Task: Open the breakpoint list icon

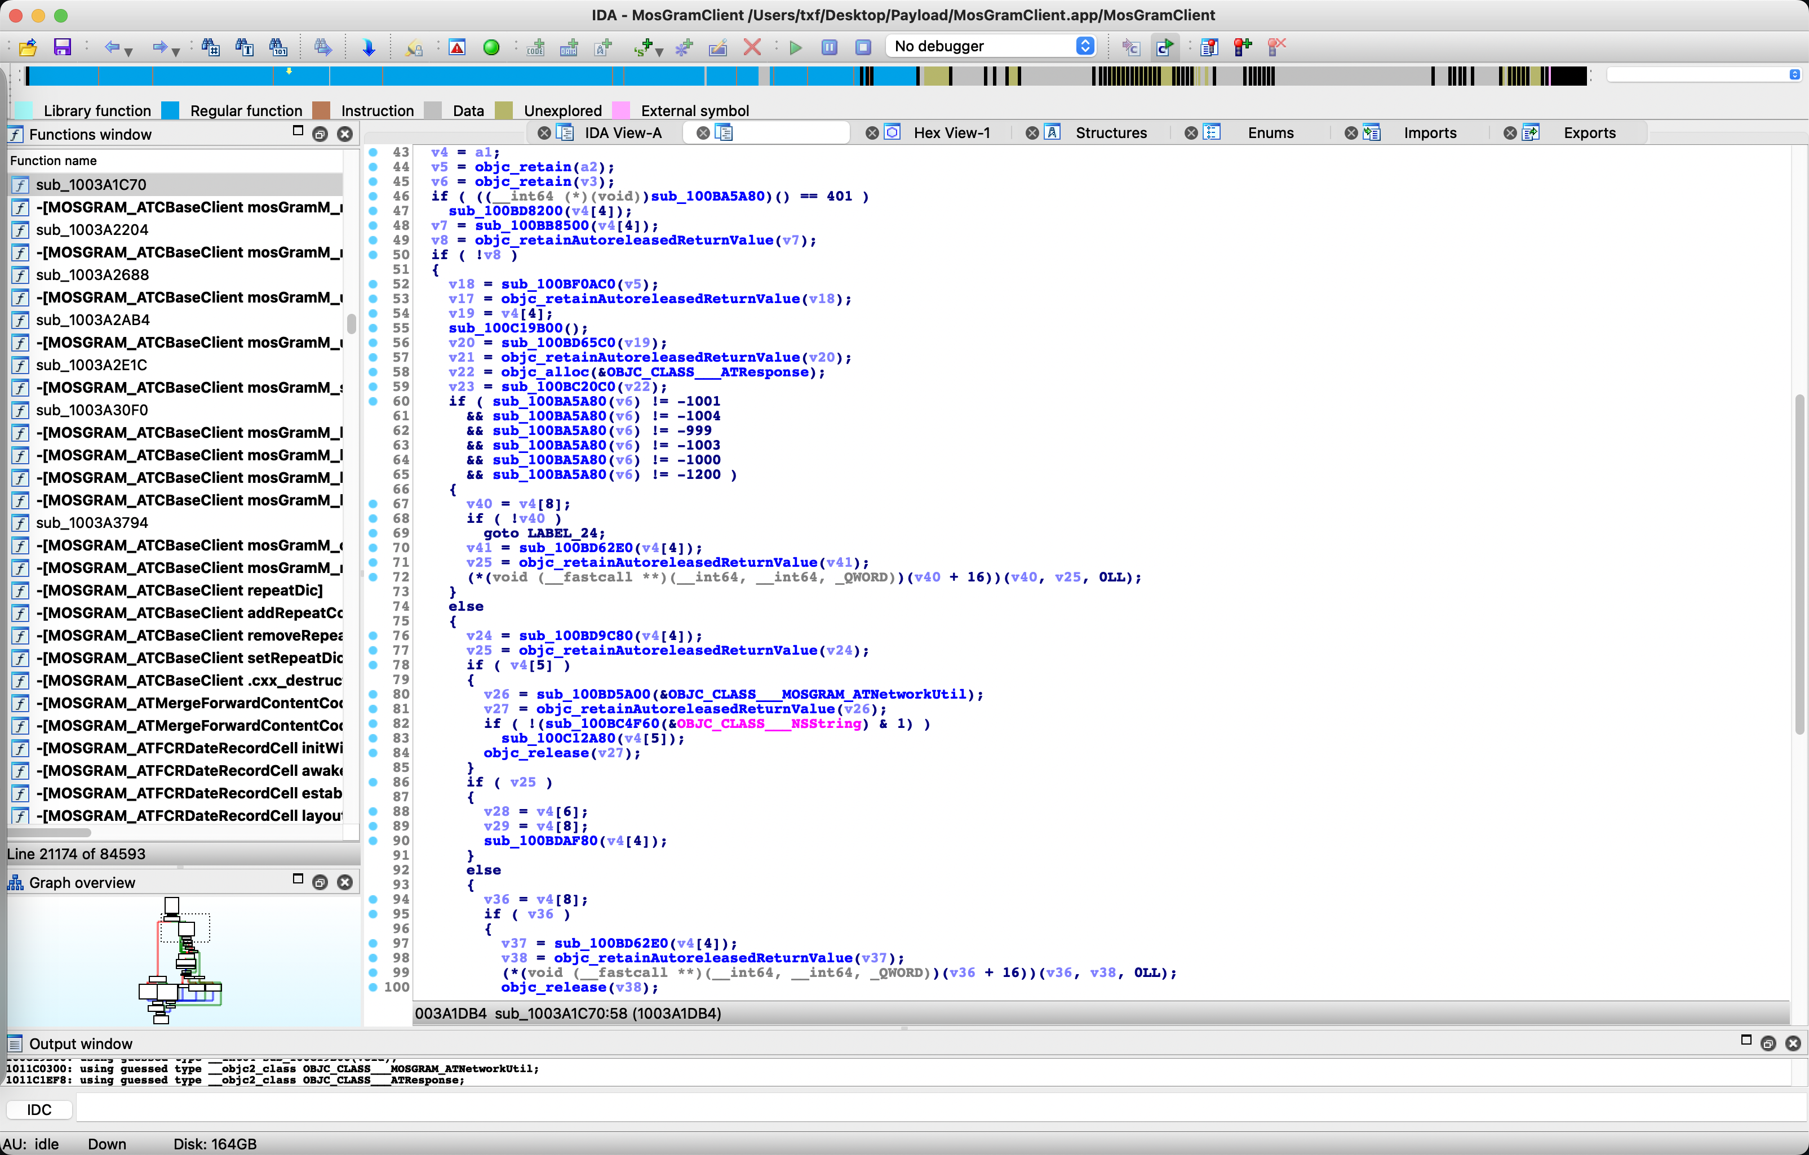Action: coord(1209,47)
